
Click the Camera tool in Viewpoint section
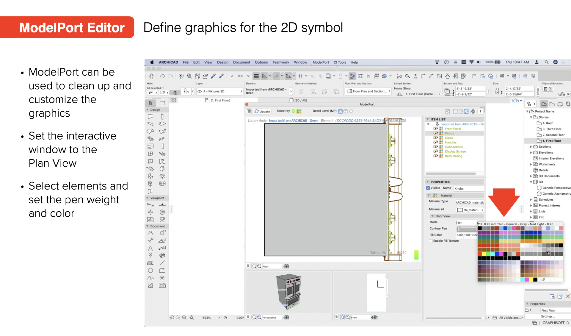(x=162, y=220)
